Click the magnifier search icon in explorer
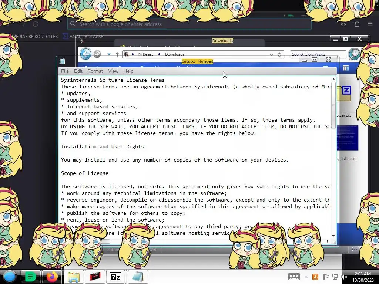This screenshot has width=379, height=284. pyautogui.click(x=354, y=54)
